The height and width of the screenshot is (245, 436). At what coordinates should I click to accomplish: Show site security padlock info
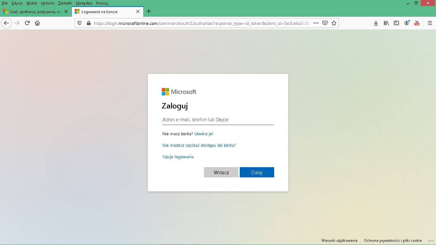88,23
